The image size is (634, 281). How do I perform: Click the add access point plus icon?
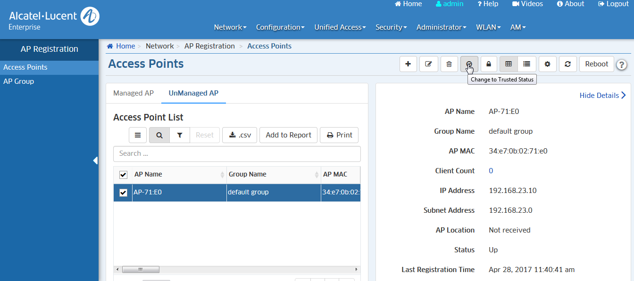click(408, 64)
